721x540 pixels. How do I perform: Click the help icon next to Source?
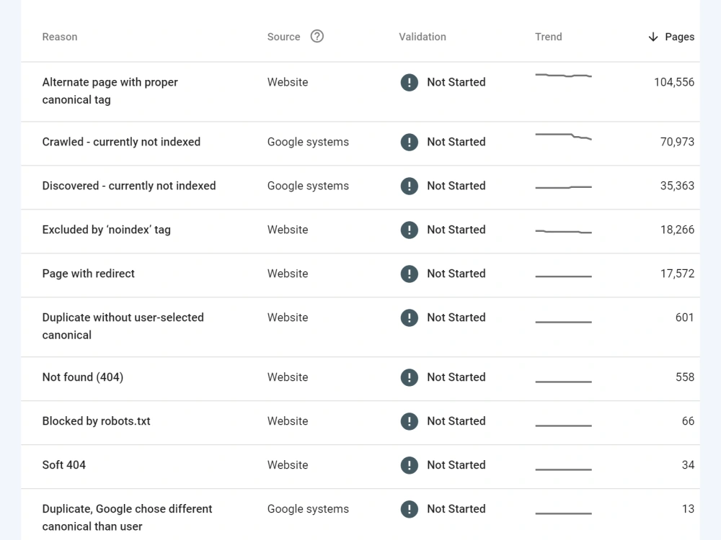click(x=316, y=36)
